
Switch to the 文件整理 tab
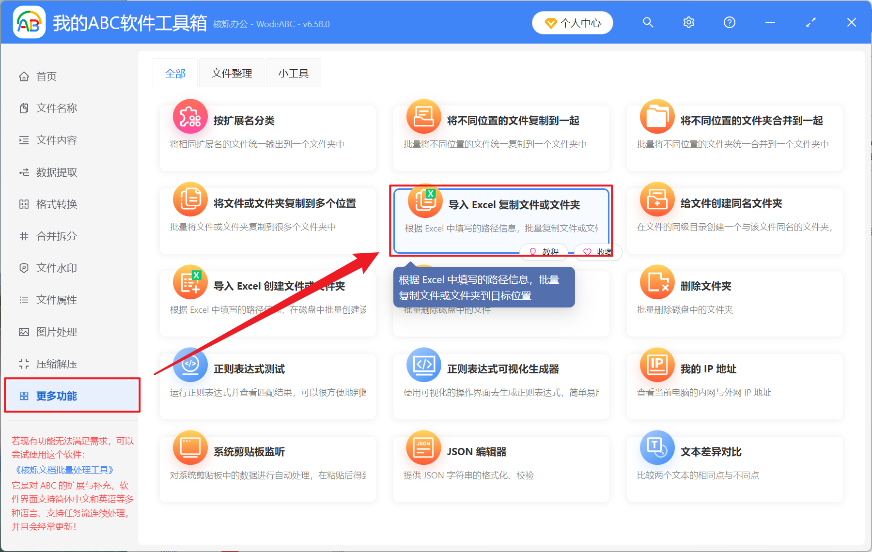click(232, 73)
